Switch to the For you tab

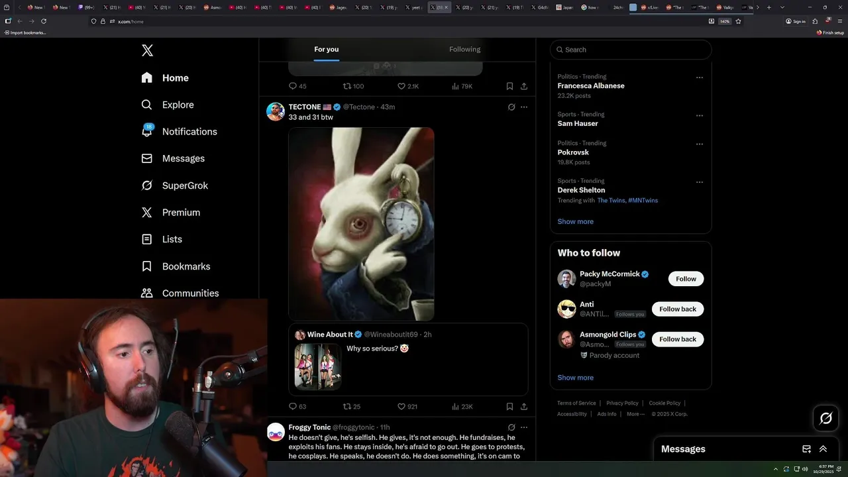326,49
